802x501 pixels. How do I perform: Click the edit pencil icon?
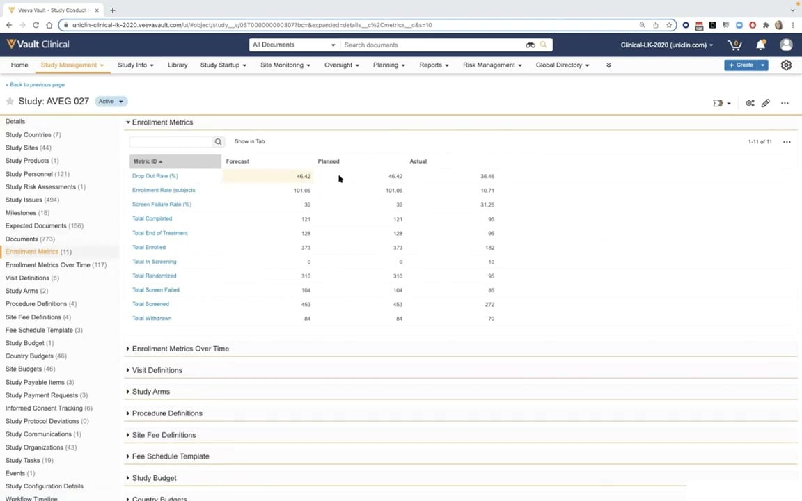pyautogui.click(x=766, y=103)
